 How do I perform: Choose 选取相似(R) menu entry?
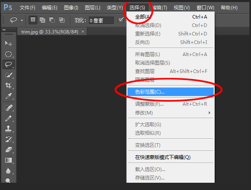pyautogui.click(x=171, y=133)
